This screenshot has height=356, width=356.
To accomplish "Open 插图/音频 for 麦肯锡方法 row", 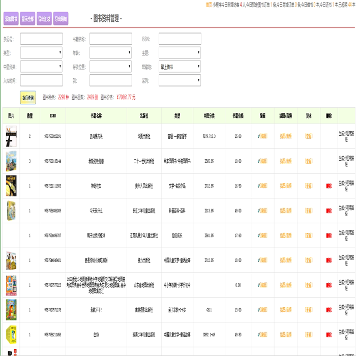I will [x=286, y=136].
